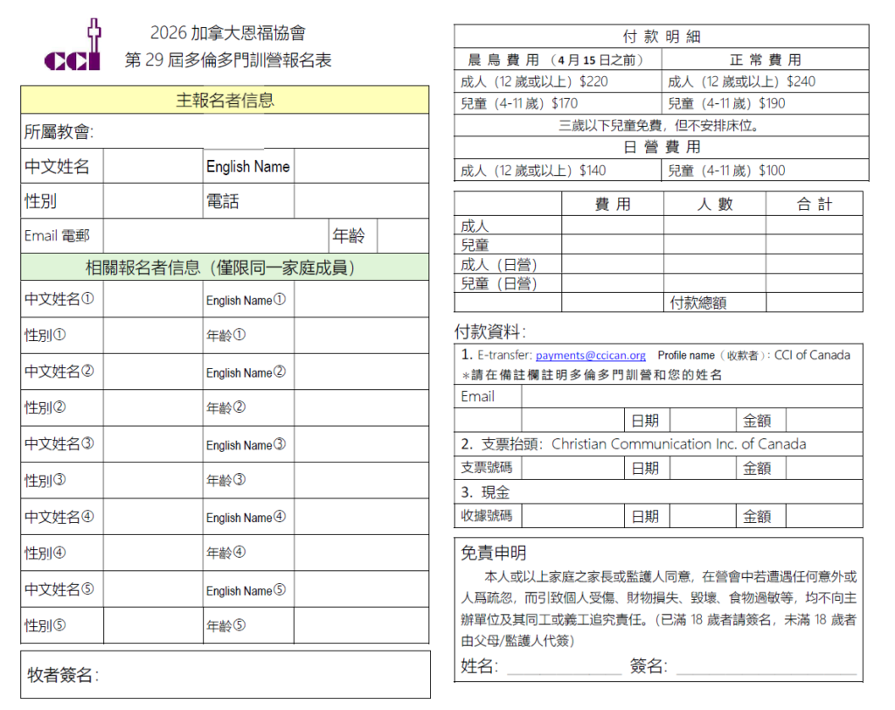Select main registrant 年齡 age field
The width and height of the screenshot is (895, 710).
click(402, 236)
